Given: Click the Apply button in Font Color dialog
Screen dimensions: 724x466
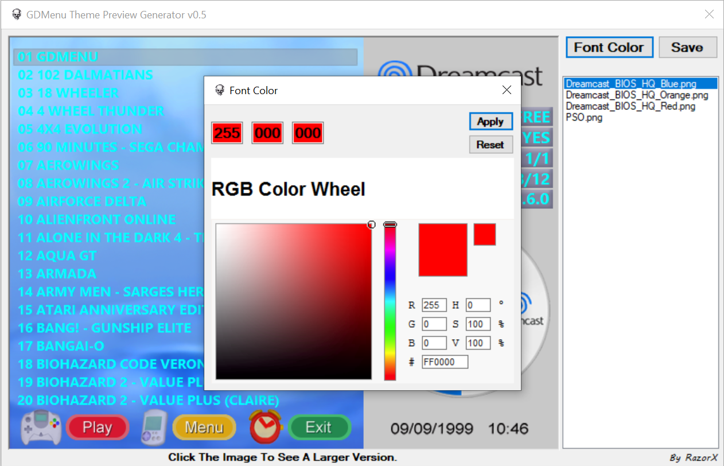Looking at the screenshot, I should pos(491,122).
